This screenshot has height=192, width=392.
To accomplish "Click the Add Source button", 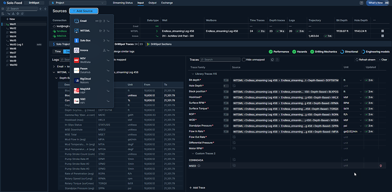I will point(84,11).
